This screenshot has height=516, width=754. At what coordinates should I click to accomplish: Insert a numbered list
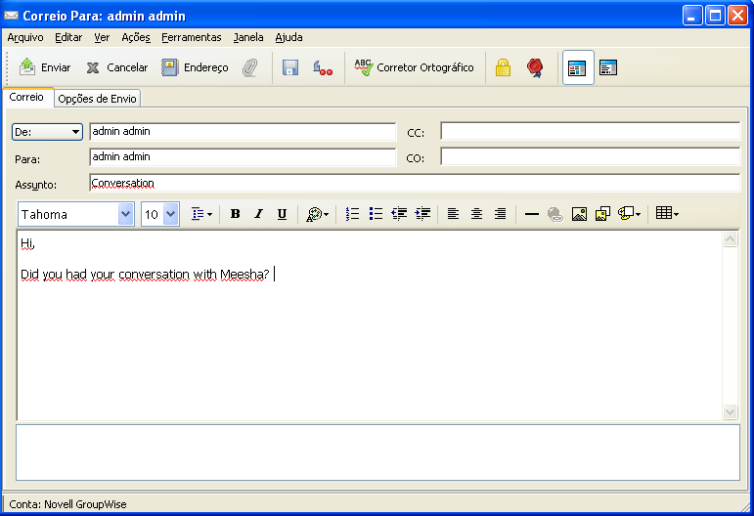pos(352,214)
